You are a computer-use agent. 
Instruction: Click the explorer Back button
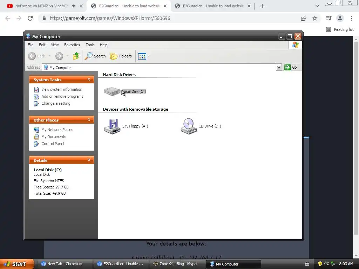[x=36, y=56]
